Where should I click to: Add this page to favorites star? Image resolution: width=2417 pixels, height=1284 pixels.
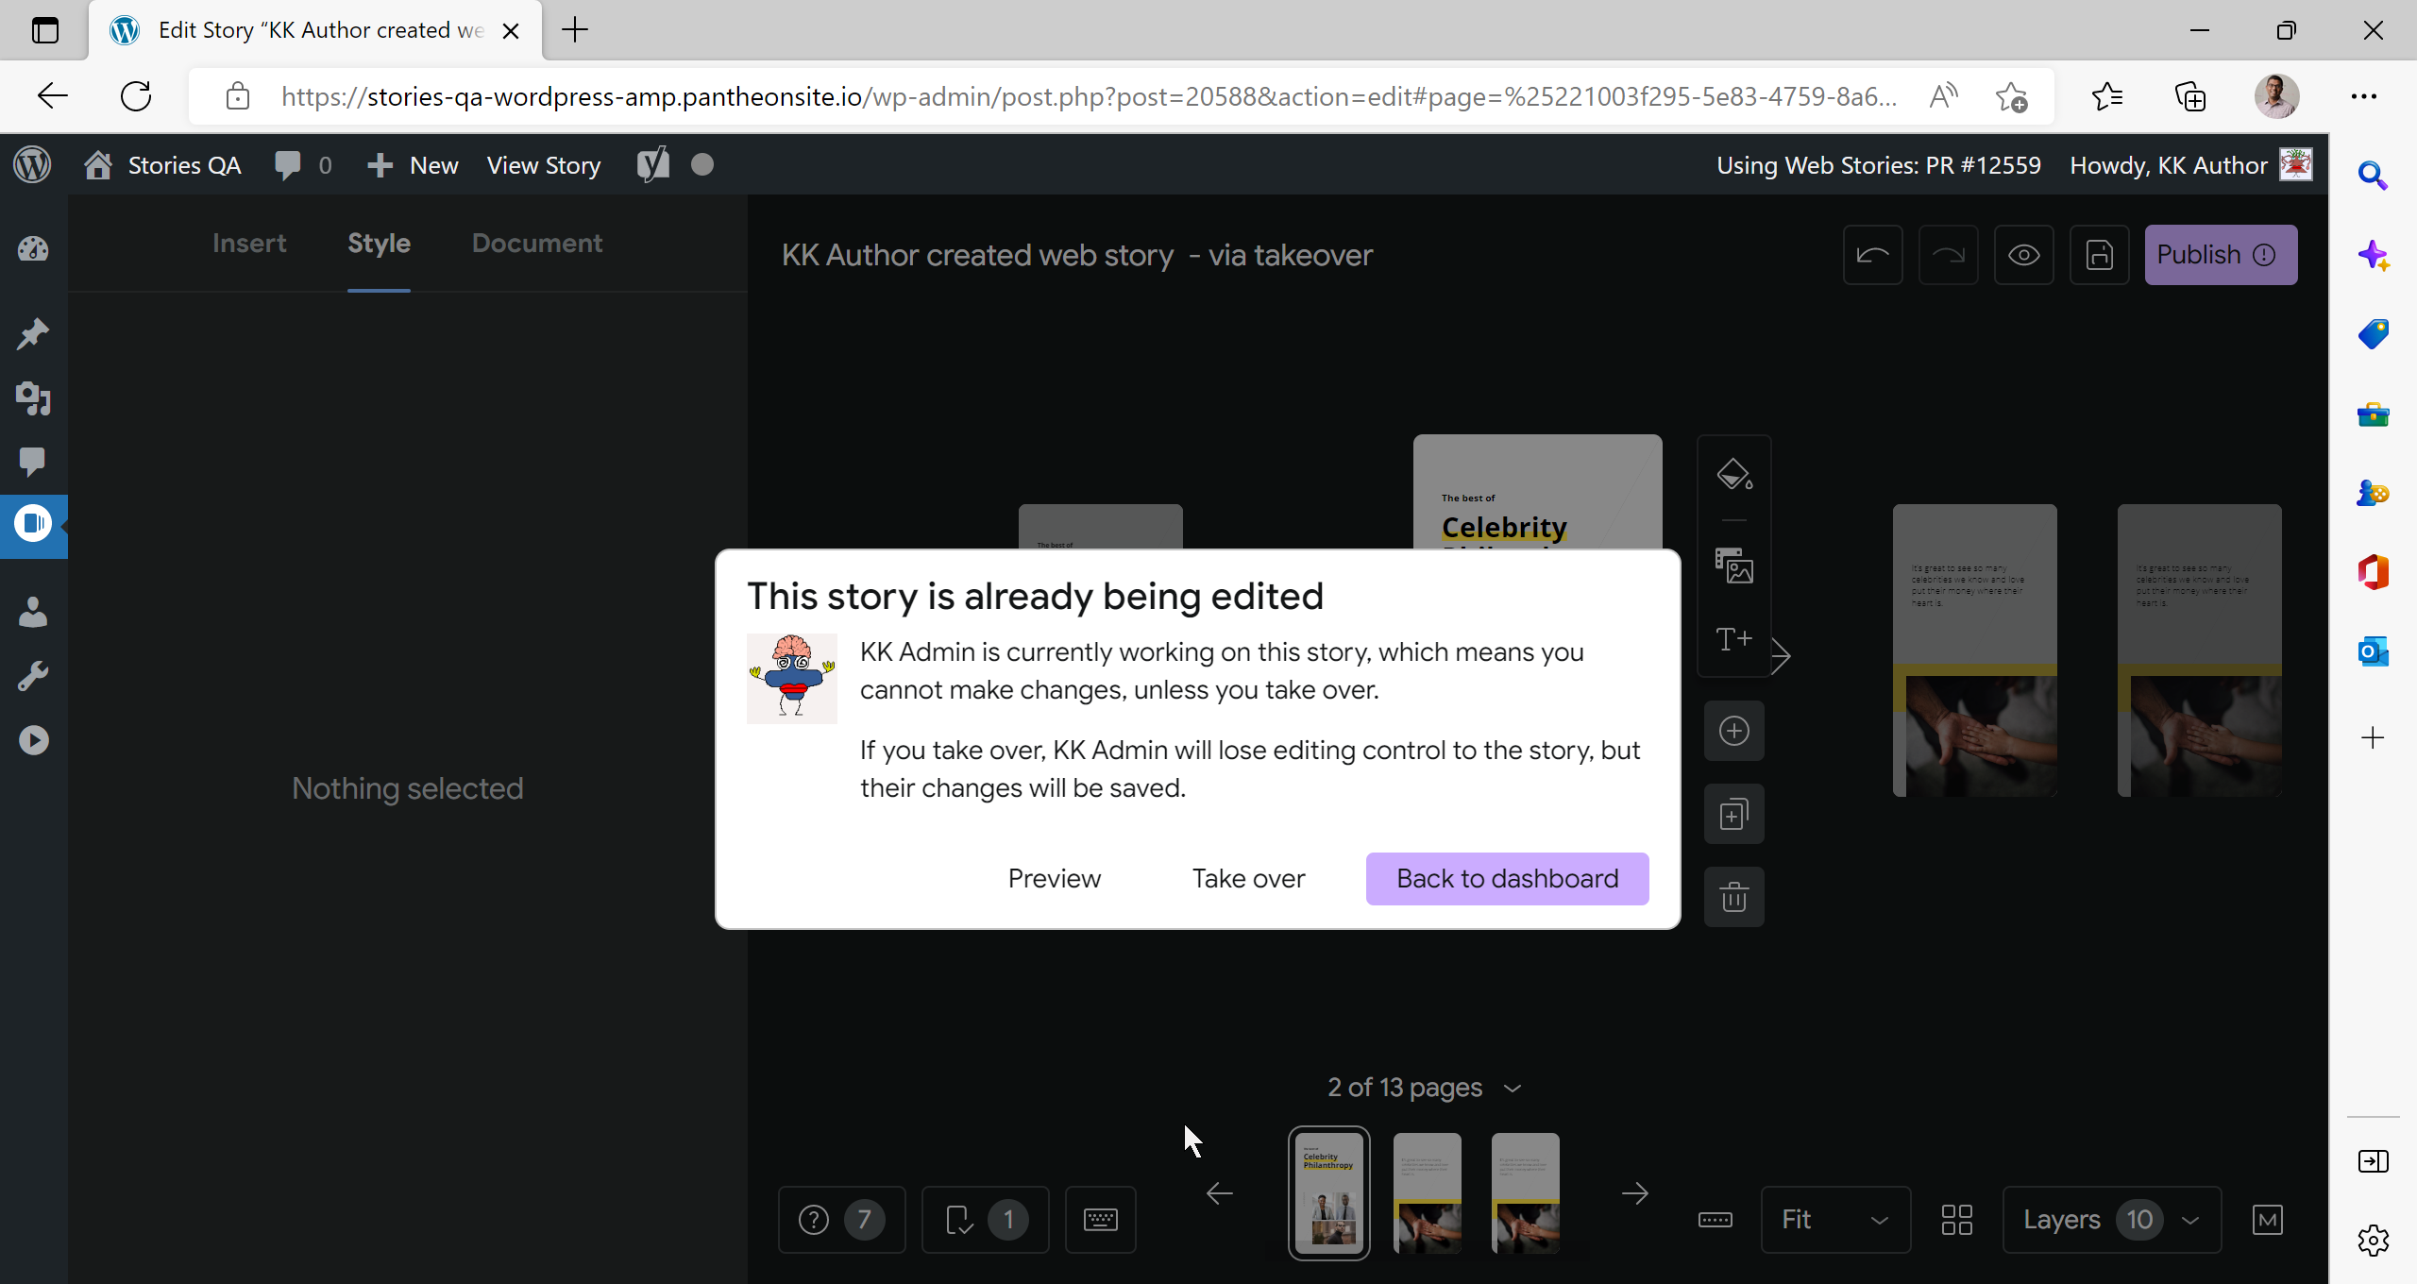[x=2011, y=96]
